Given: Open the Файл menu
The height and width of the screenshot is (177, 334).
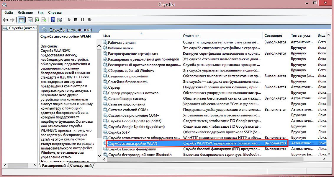Looking at the screenshot, I should pyautogui.click(x=9, y=13).
